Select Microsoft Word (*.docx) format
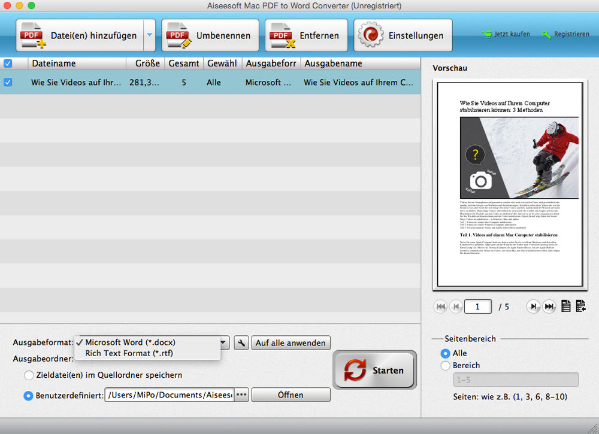This screenshot has width=599, height=434. point(147,342)
